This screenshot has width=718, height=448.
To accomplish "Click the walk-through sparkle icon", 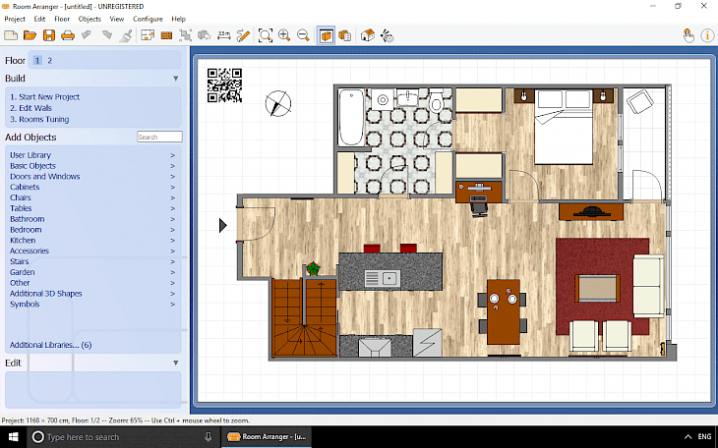I will point(387,35).
